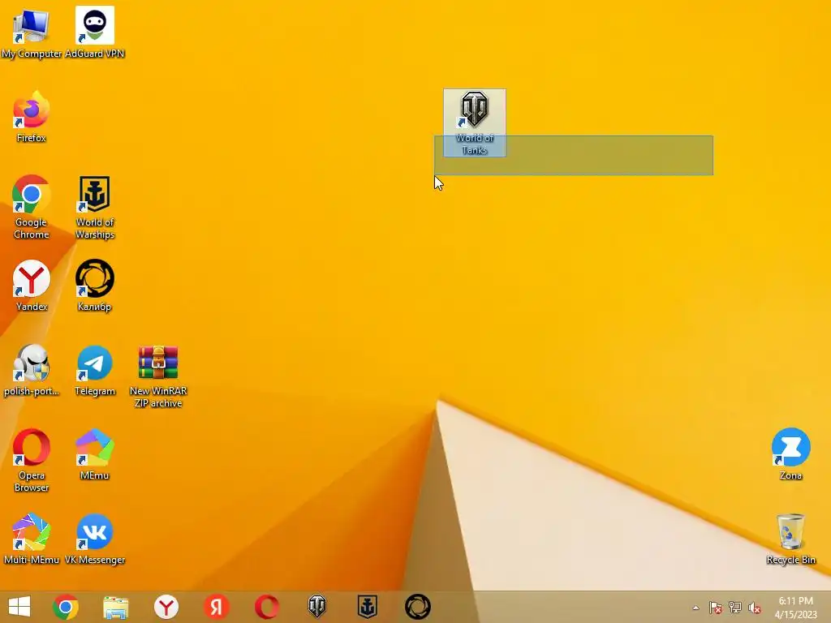Open the clock showing 6:11 PM
Image resolution: width=831 pixels, height=623 pixels.
795,608
